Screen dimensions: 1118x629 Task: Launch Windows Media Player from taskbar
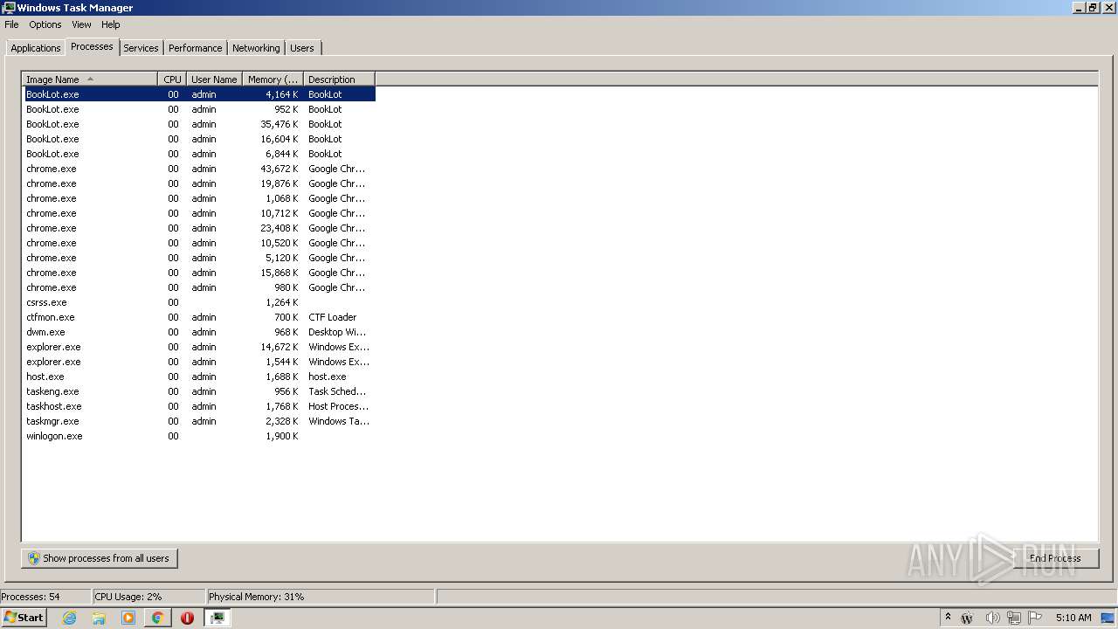[x=128, y=618]
